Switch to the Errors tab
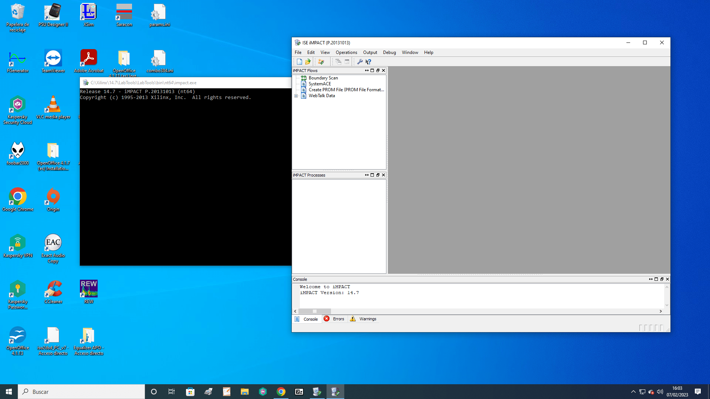This screenshot has height=399, width=710. point(334,319)
